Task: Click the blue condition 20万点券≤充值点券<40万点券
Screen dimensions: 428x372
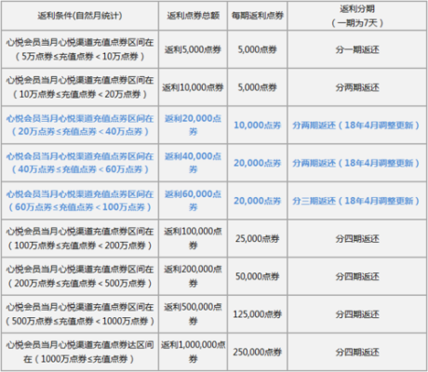Action: (x=80, y=125)
